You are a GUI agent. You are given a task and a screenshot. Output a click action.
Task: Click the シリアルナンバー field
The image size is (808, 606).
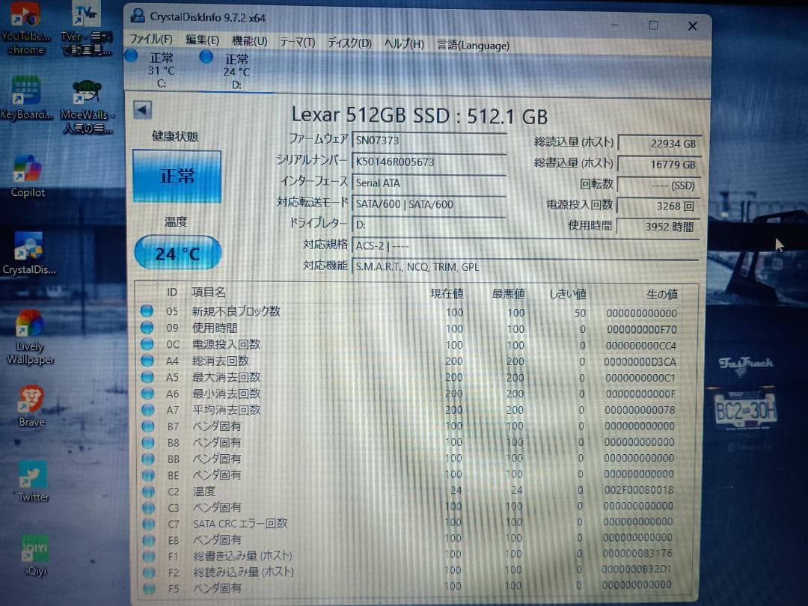tap(430, 161)
